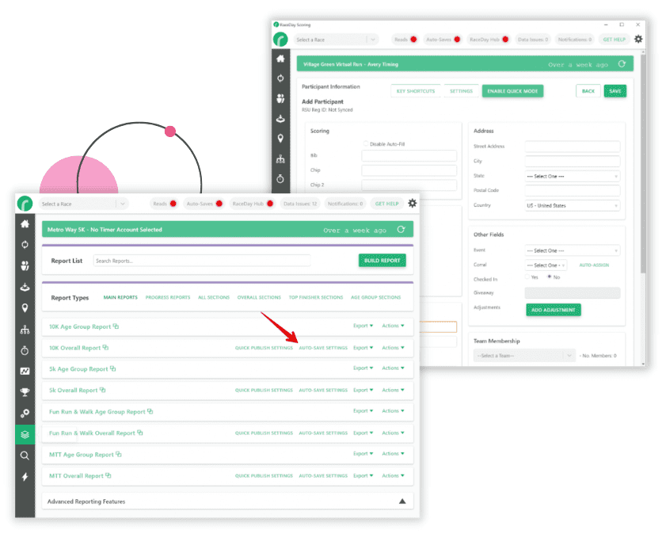Set Checked In to Yes
Image resolution: width=666 pixels, height=534 pixels.
tap(527, 277)
